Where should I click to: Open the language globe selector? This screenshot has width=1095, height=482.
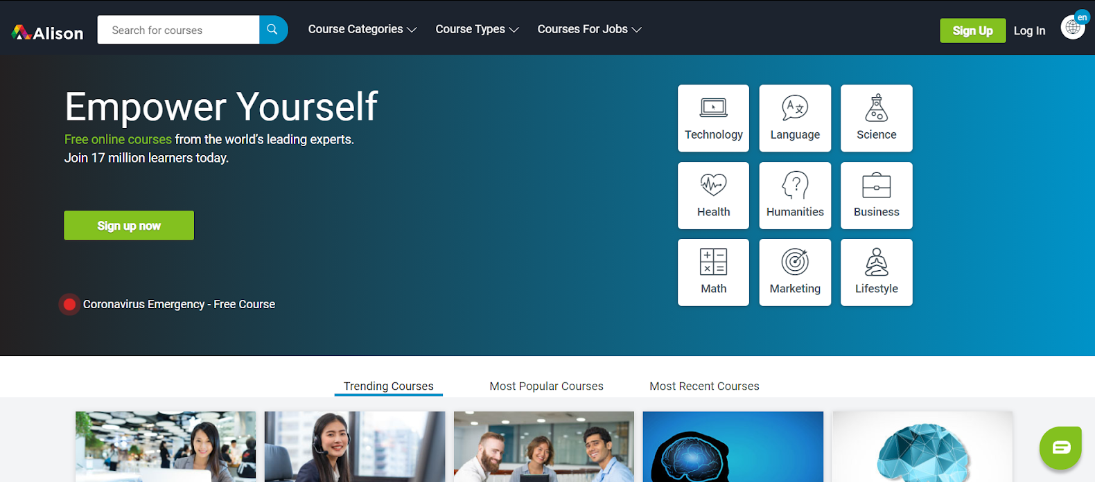point(1074,27)
